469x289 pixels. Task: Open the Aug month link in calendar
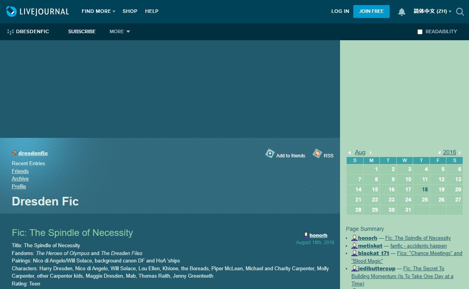pyautogui.click(x=360, y=152)
